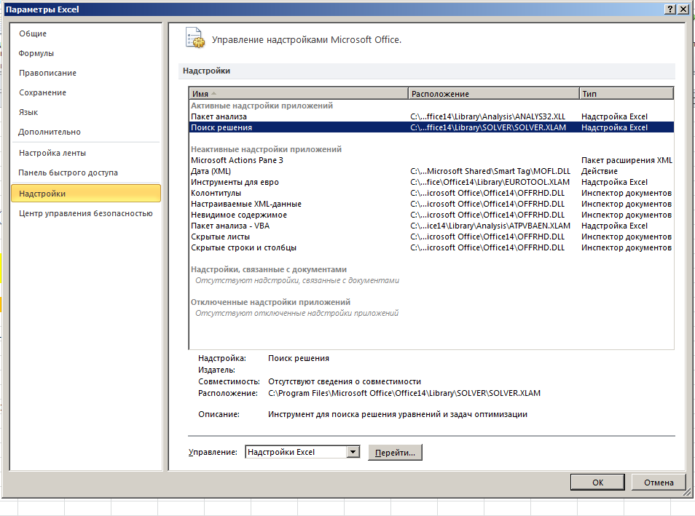The width and height of the screenshot is (695, 516).
Task: Click the Действие type cell
Action: 600,171
